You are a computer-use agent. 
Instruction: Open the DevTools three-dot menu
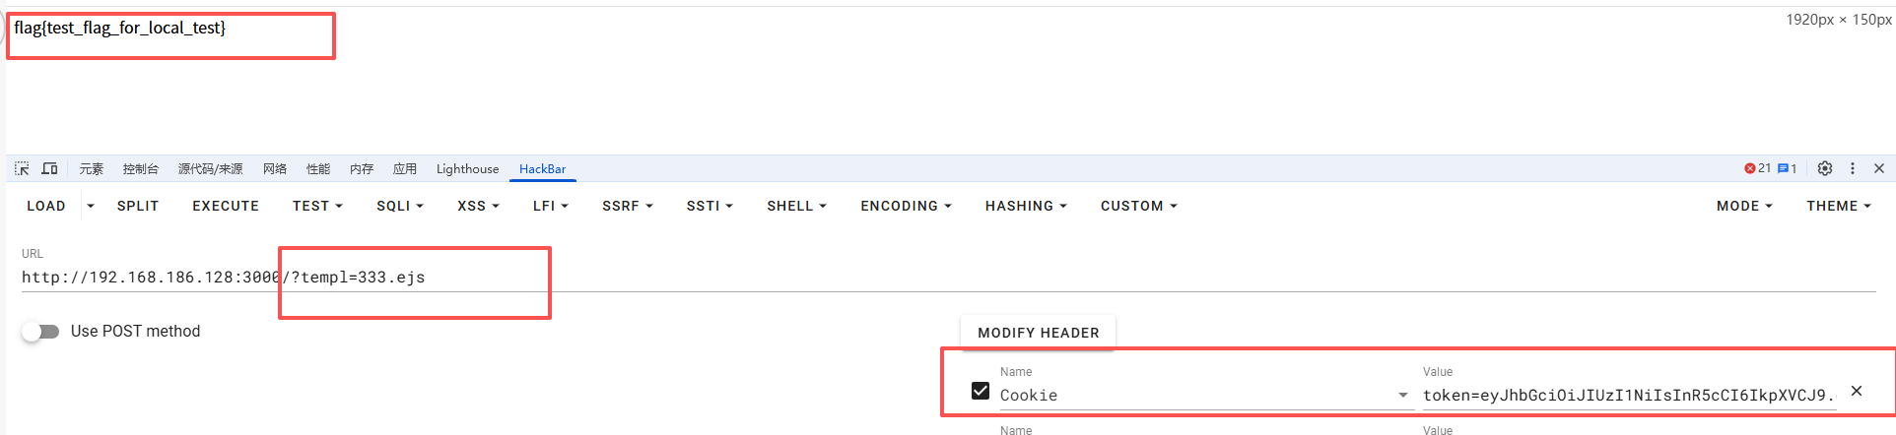1853,168
